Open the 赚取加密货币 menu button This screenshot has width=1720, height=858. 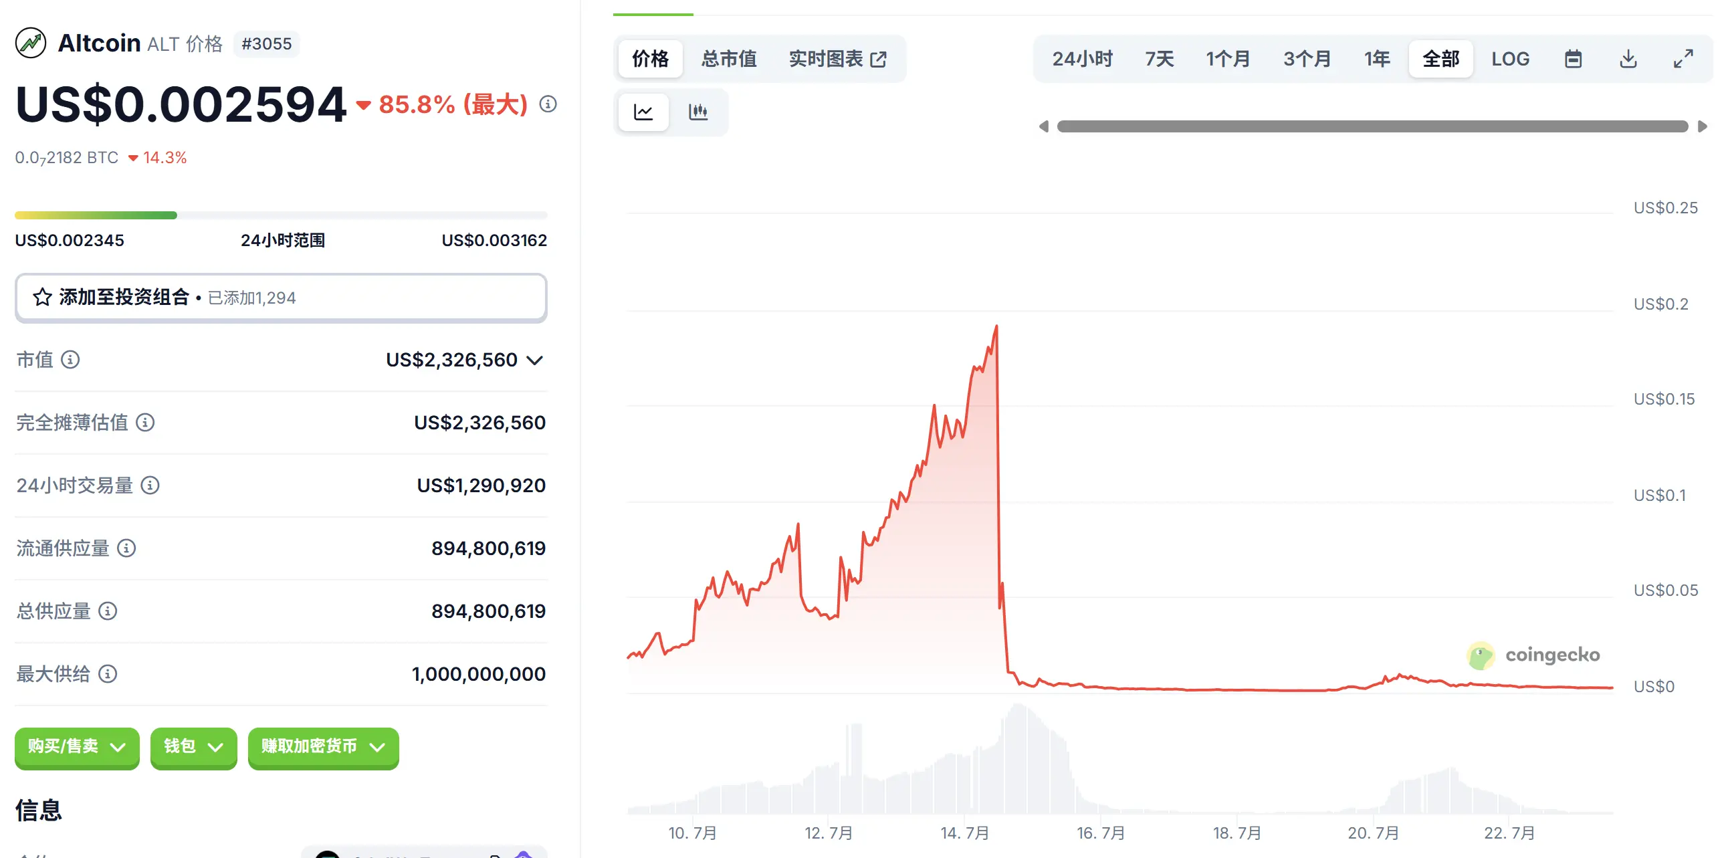pyautogui.click(x=323, y=748)
